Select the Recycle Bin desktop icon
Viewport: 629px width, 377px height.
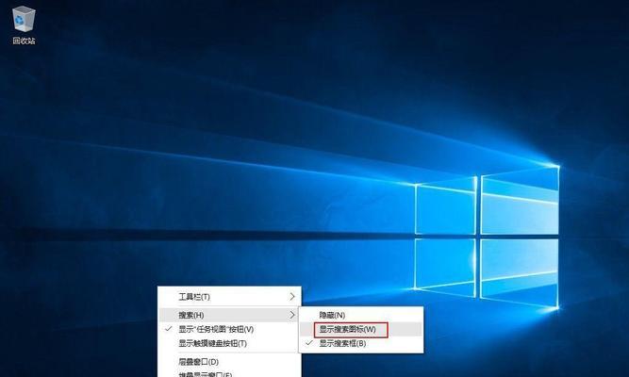(24, 25)
